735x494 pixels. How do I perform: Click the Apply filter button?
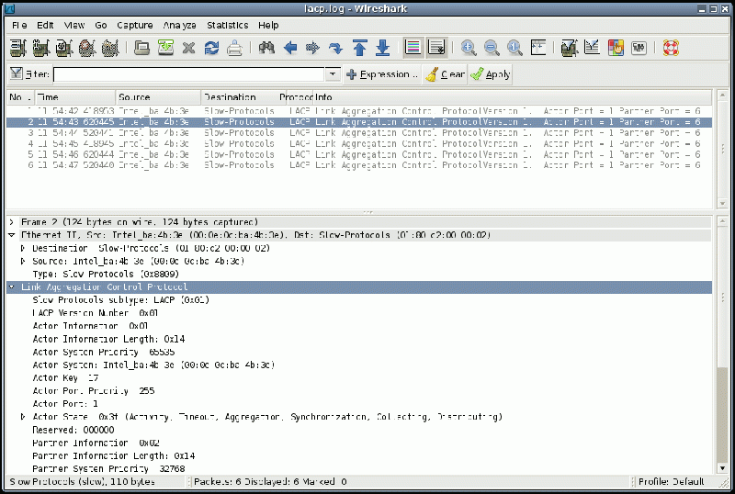point(491,74)
